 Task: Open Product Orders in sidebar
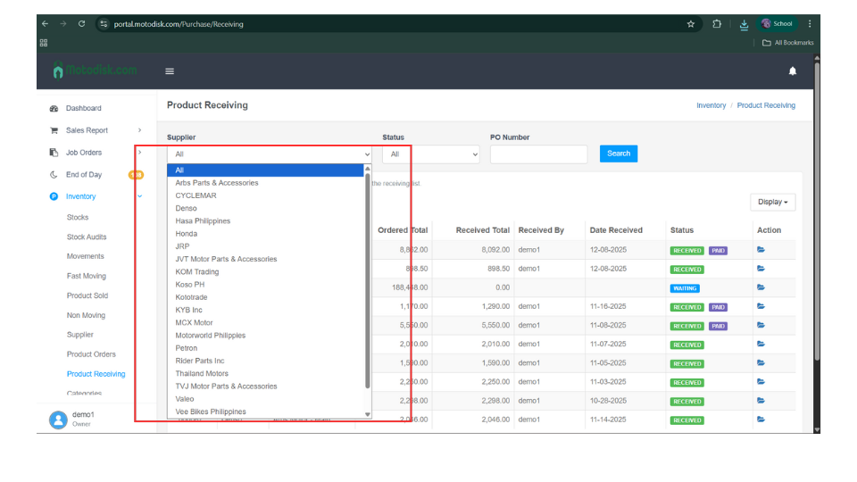click(x=91, y=354)
